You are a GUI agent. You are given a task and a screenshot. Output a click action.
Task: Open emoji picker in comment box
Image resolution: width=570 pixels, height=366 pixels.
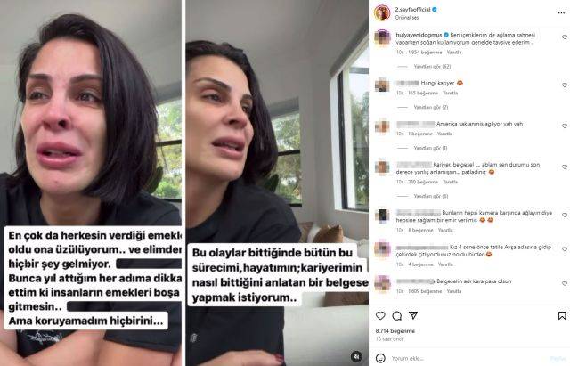coord(380,358)
